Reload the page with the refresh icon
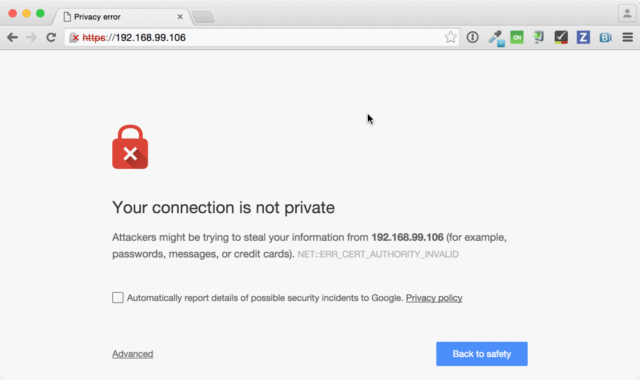 point(51,37)
